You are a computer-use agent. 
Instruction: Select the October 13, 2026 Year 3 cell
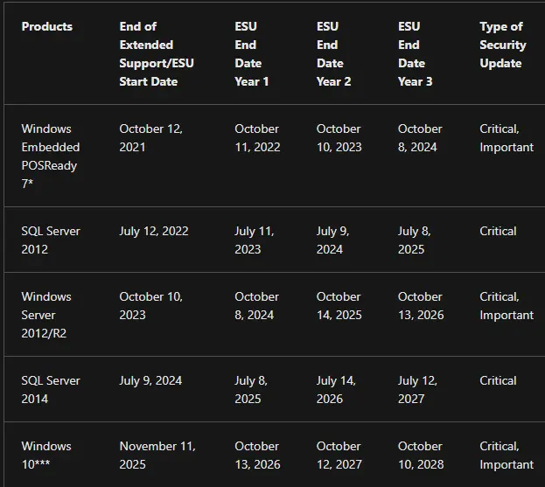pos(421,306)
